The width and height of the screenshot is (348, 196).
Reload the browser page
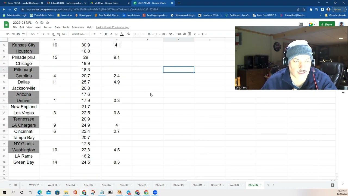tap(15, 10)
